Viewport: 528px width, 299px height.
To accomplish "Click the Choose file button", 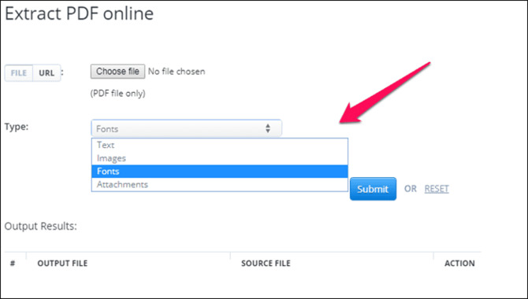I will 117,72.
